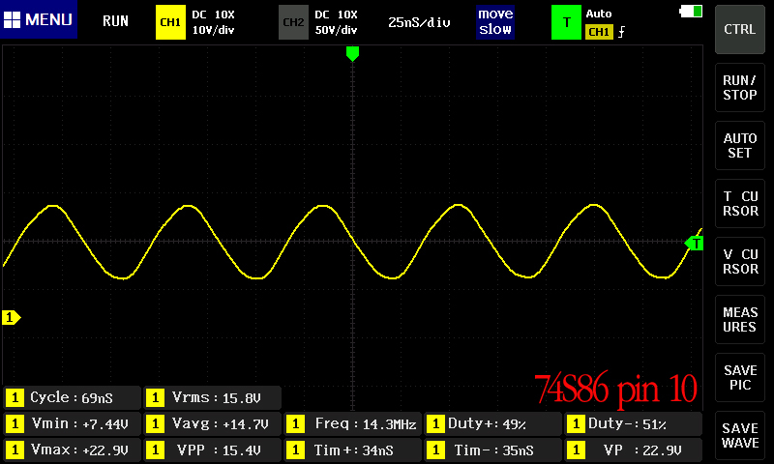Click the green T trigger icon
Viewport: 774px width, 464px height.
[566, 22]
